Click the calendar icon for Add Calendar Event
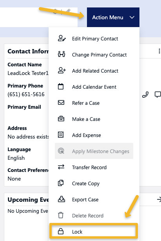The height and width of the screenshot is (241, 161). tap(61, 86)
